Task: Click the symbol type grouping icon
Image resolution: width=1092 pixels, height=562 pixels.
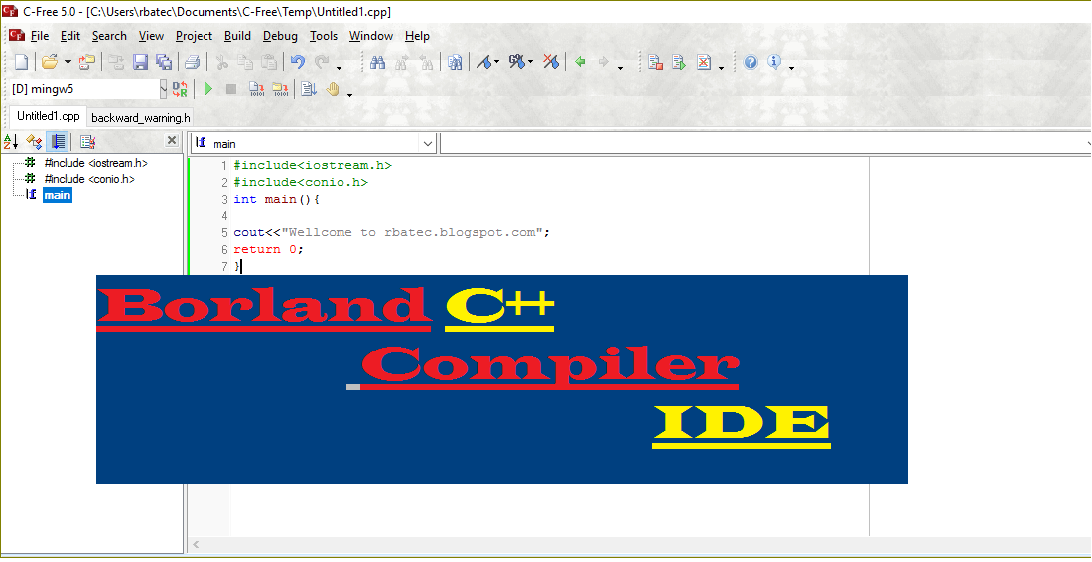Action: pos(34,142)
